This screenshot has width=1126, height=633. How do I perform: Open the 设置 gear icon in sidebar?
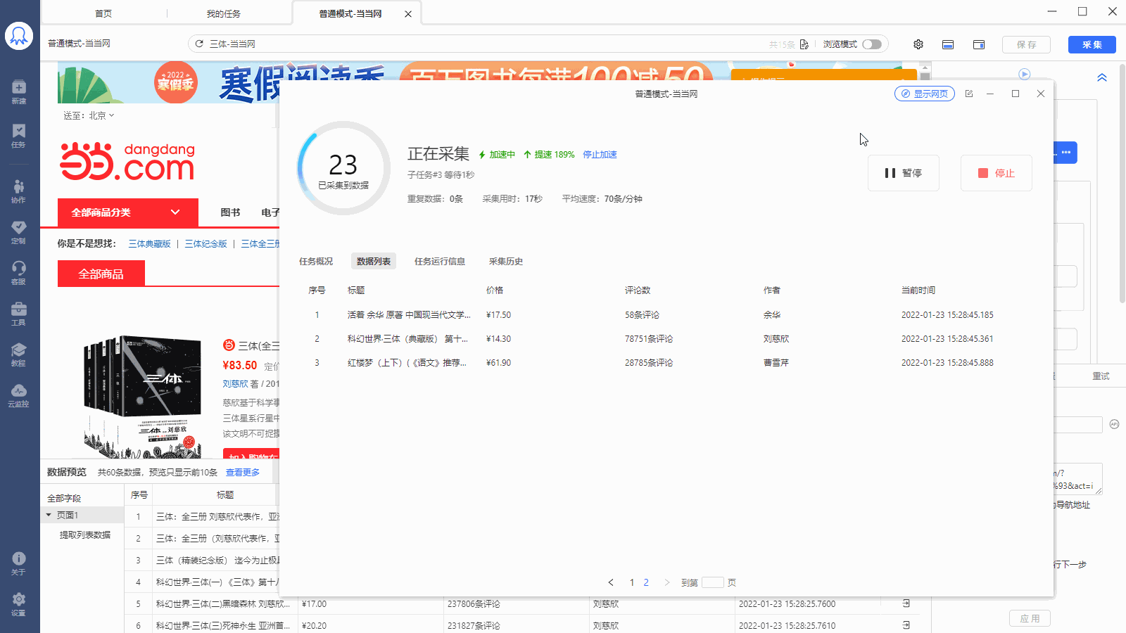[x=19, y=603]
